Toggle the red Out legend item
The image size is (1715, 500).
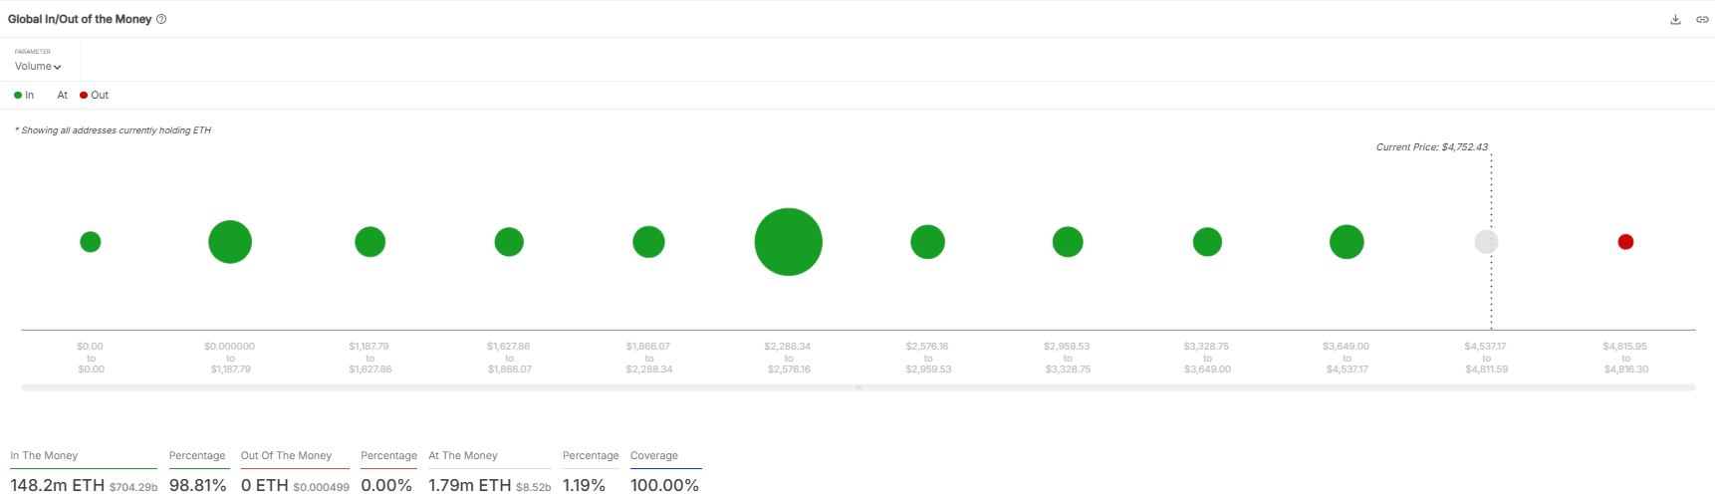95,96
